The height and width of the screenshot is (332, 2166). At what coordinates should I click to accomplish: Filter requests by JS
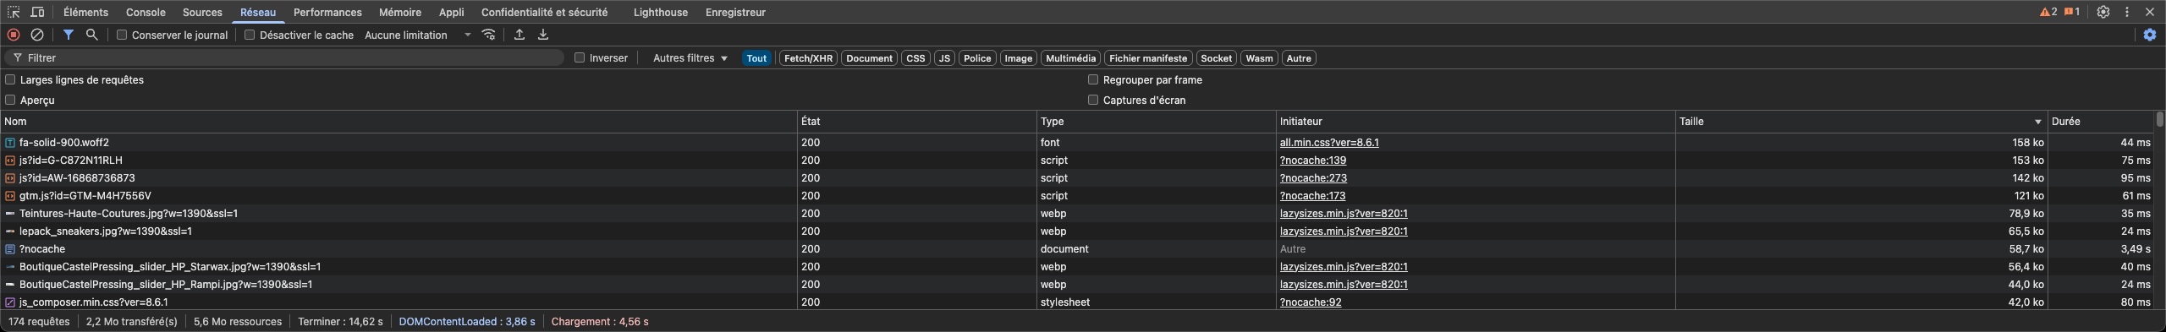(x=944, y=58)
